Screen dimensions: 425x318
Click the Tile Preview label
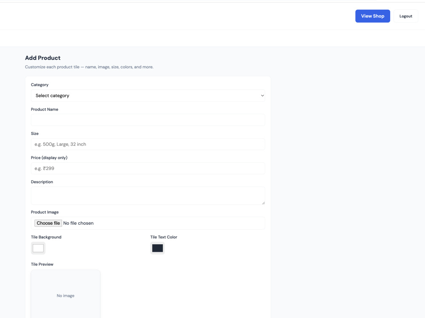pos(42,264)
